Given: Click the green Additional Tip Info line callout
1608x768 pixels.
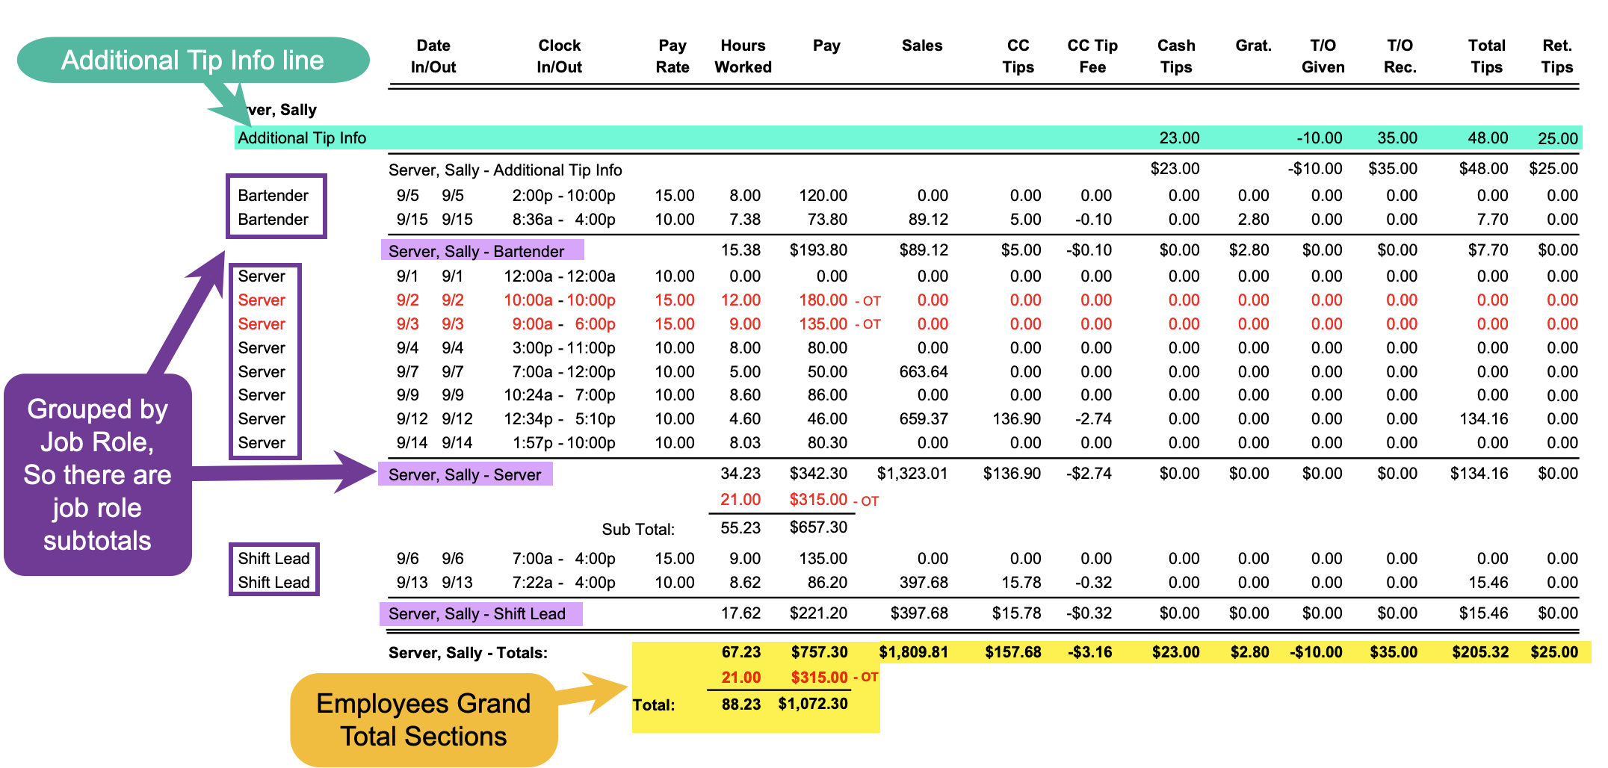Looking at the screenshot, I should tap(192, 60).
